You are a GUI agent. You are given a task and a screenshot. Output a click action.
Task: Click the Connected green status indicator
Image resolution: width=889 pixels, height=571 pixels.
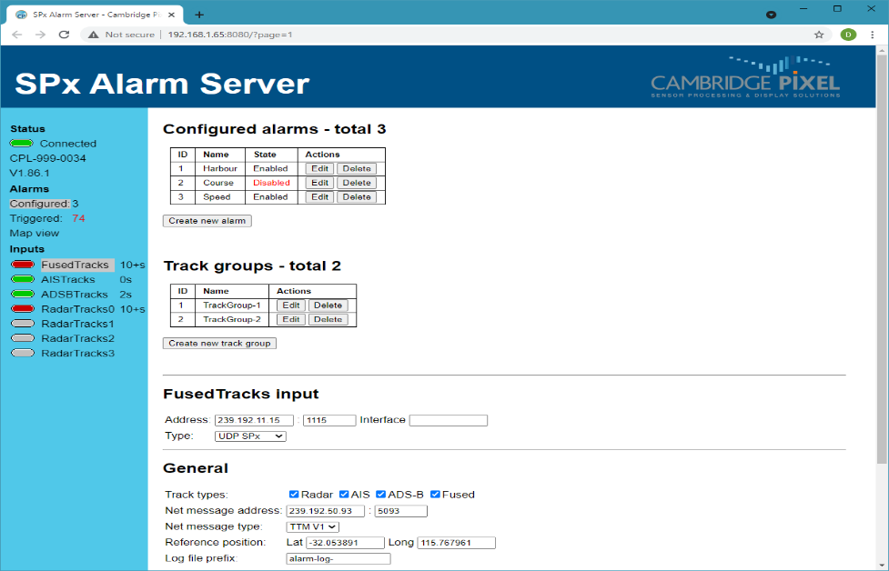click(22, 144)
